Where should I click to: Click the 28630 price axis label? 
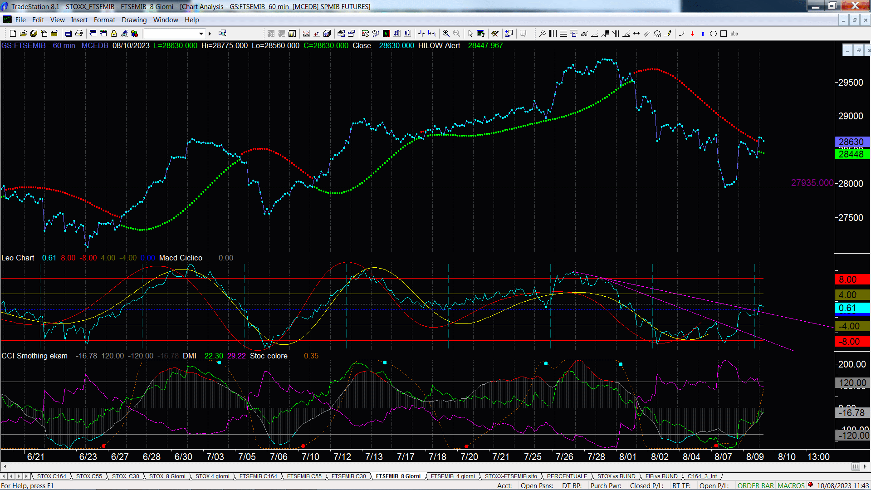click(x=851, y=142)
